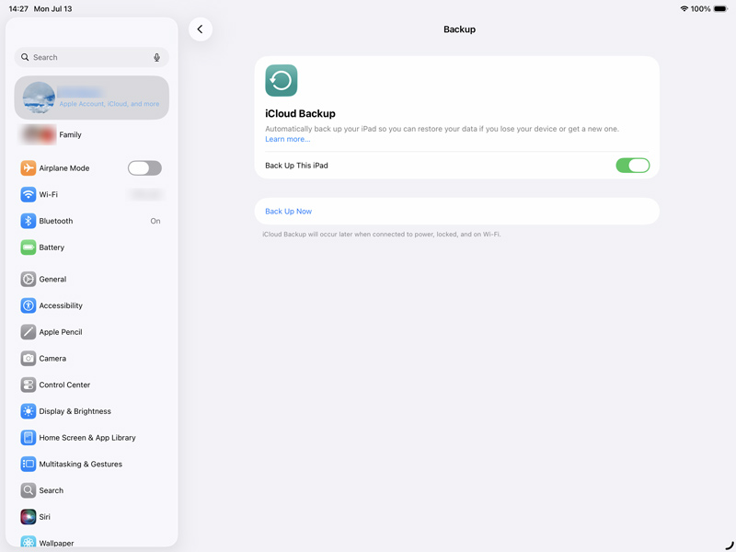Viewport: 736px width, 552px height.
Task: Open Apple Pencil settings label
Action: click(61, 332)
